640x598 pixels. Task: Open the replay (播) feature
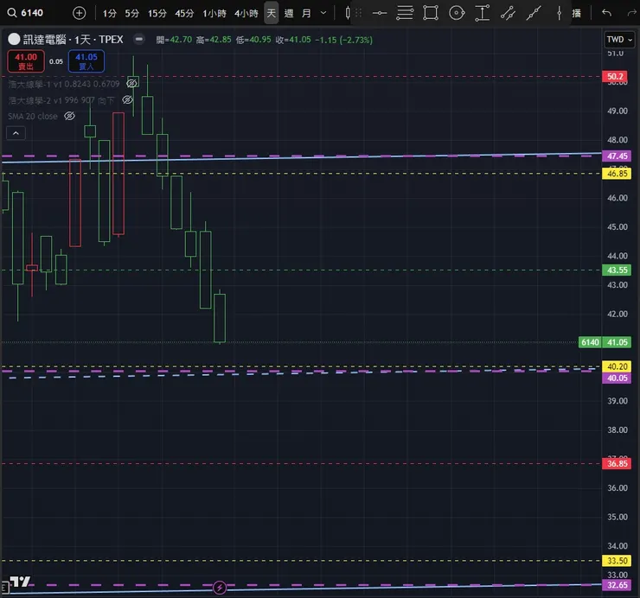click(x=576, y=13)
